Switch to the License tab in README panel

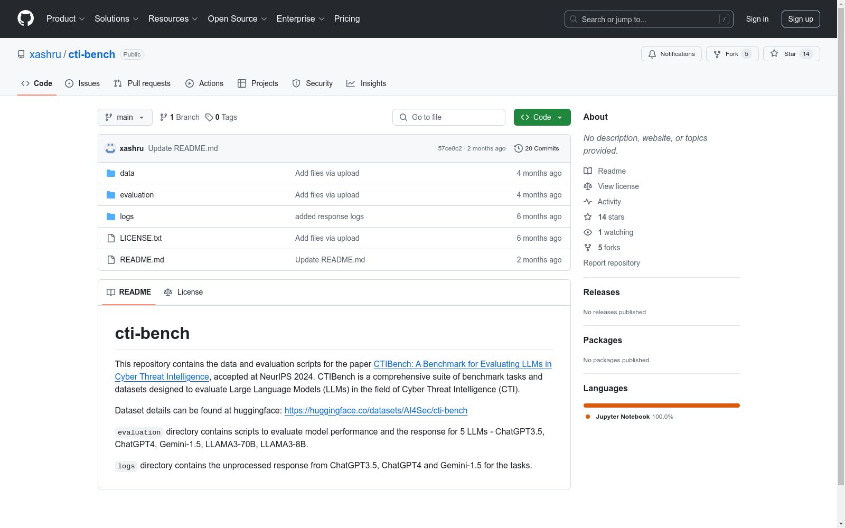[x=183, y=292]
